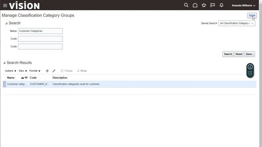Click the Wrap toolbar item
Screen dimensions: 262x147
tap(82, 71)
